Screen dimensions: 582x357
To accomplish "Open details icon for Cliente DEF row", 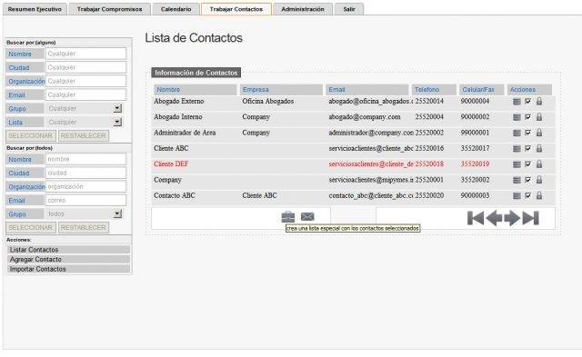I will point(517,164).
